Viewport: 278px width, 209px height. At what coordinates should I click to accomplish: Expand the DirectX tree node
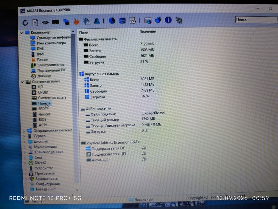[25, 163]
